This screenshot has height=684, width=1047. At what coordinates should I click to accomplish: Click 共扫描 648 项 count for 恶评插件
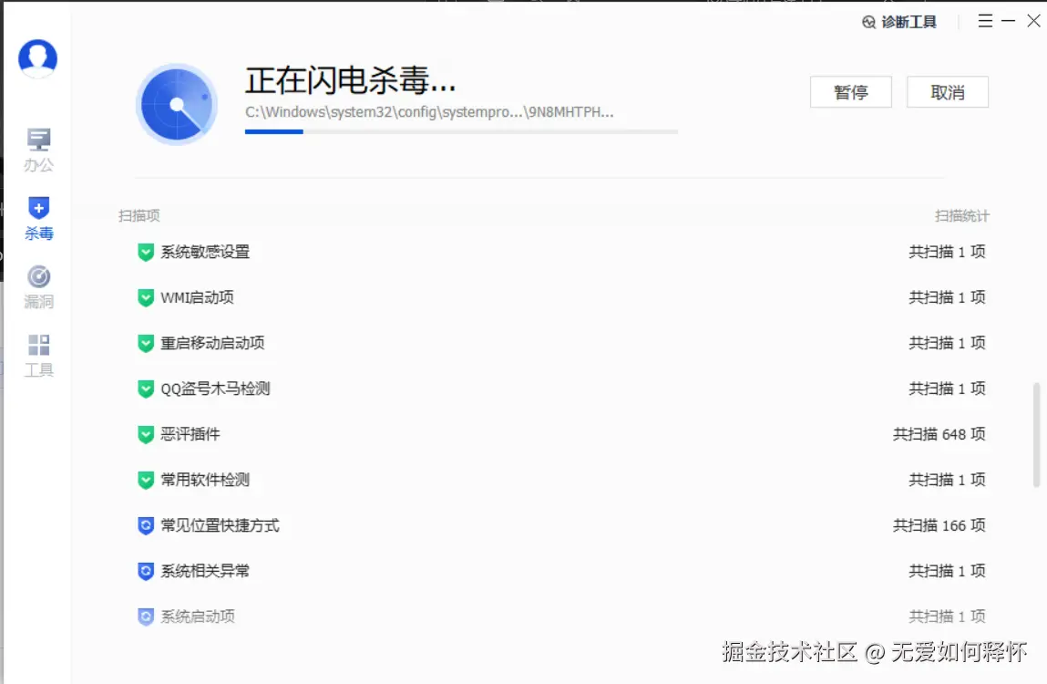[939, 435]
